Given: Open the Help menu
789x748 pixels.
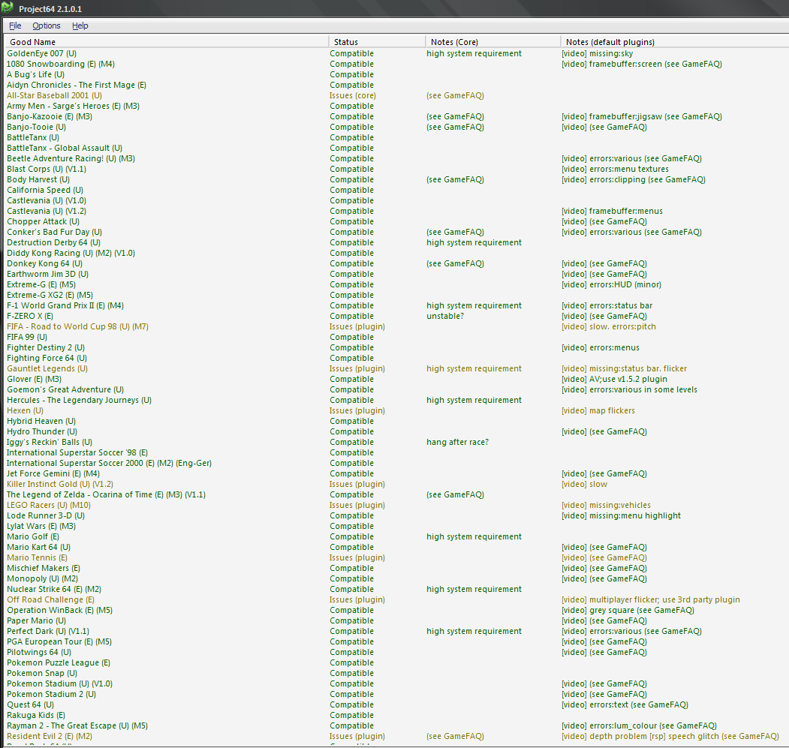Looking at the screenshot, I should (x=80, y=26).
